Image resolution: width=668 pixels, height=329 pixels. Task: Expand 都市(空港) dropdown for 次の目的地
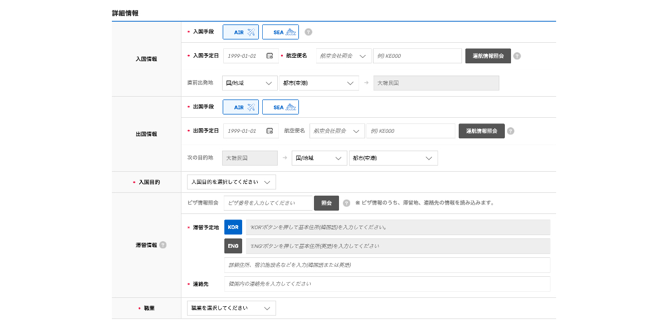393,158
